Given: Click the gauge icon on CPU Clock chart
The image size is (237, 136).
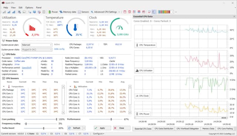Looking at the screenshot, I should coord(137,96).
